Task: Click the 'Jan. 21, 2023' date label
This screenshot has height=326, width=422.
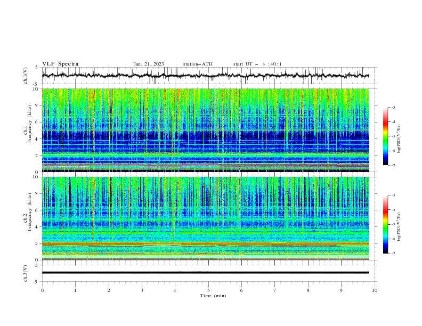Action: (149, 64)
